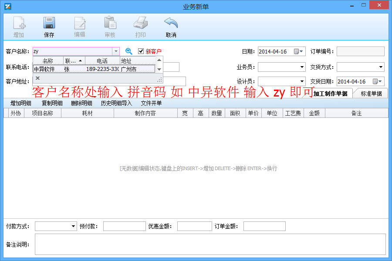Expand the 付款方式 dropdown
Image resolution: width=392 pixels, height=261 pixels.
73,226
